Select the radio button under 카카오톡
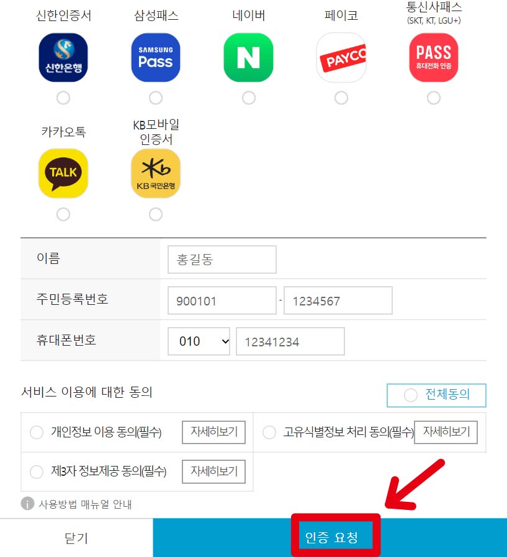 point(63,214)
